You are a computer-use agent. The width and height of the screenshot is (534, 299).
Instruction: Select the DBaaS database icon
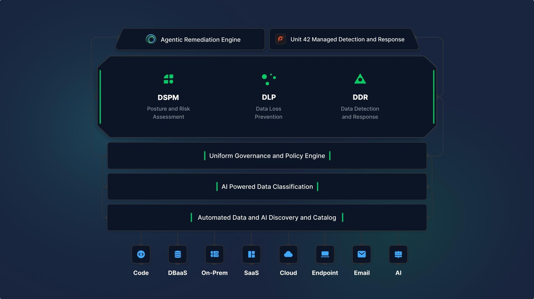178,254
